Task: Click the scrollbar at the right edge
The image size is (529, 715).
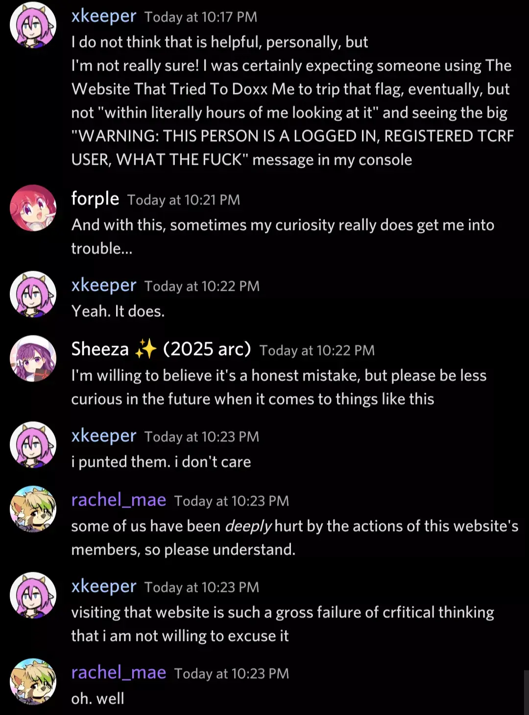Action: [x=526, y=691]
